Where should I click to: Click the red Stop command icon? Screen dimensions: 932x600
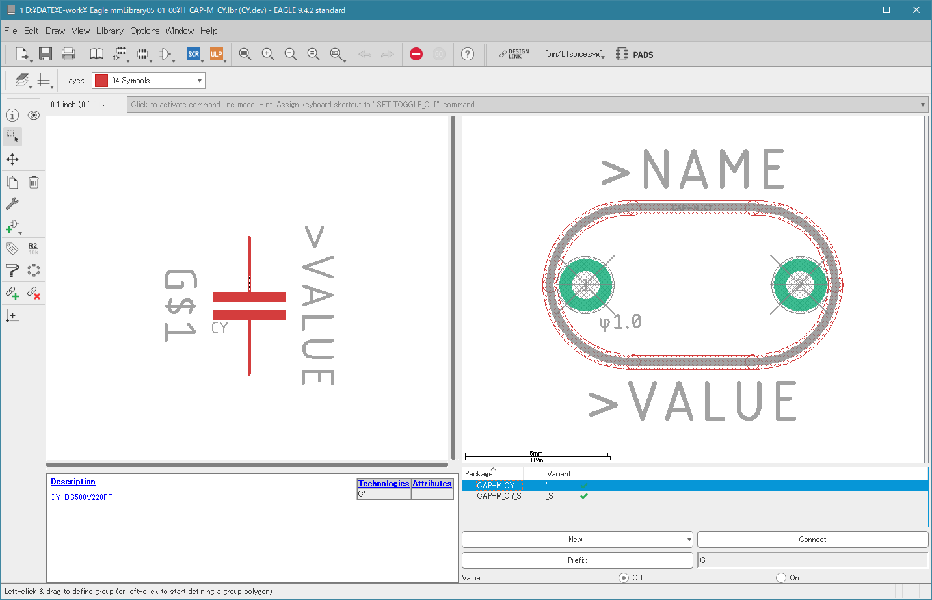coord(416,54)
